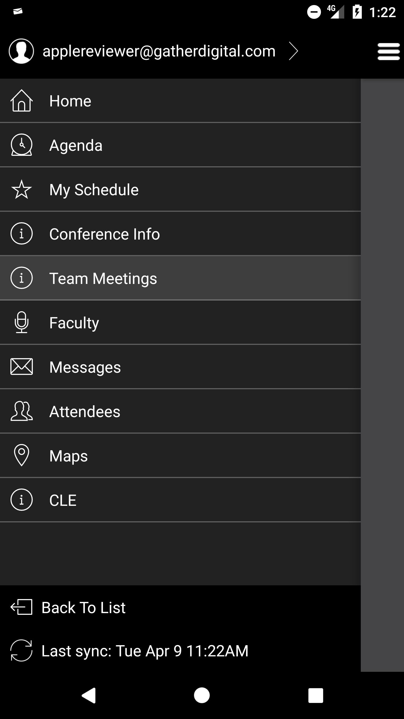The width and height of the screenshot is (404, 719).
Task: Tap the Last sync timestamp text
Action: [145, 651]
